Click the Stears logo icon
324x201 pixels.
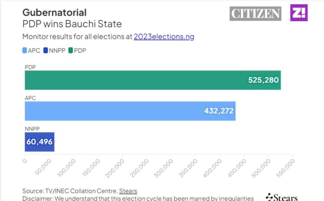[270, 197]
